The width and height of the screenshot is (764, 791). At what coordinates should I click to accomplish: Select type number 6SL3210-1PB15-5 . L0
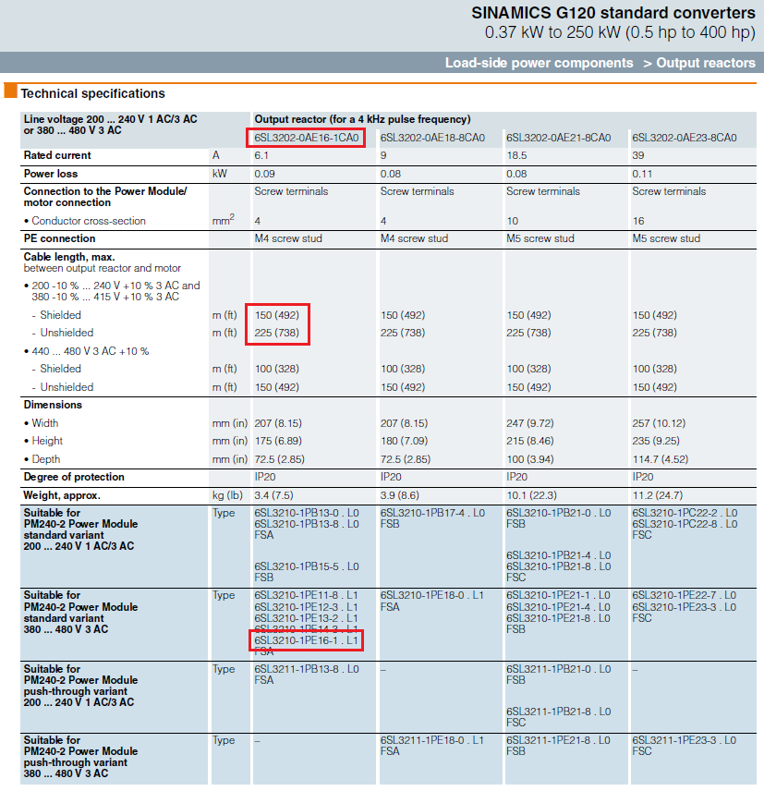point(307,566)
